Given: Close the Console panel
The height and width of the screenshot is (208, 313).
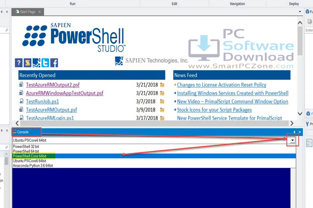Looking at the screenshot, I should tap(300, 132).
